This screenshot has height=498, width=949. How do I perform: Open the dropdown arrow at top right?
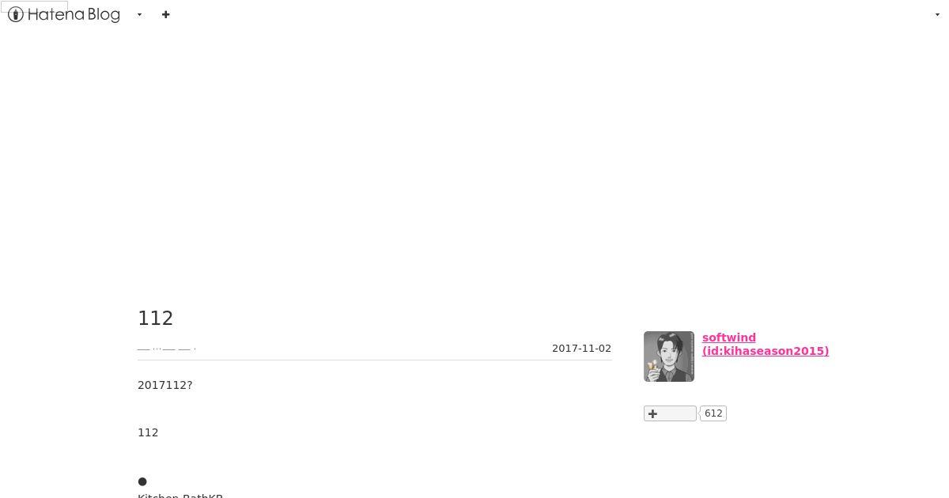[937, 14]
